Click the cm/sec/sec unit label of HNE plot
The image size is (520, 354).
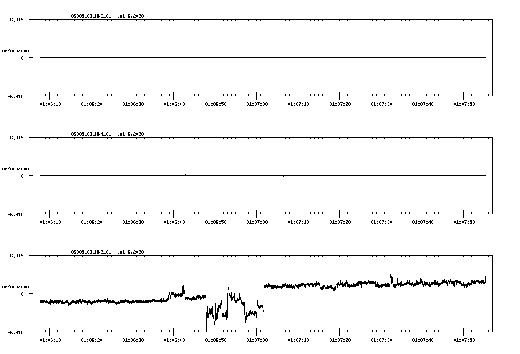click(x=15, y=51)
